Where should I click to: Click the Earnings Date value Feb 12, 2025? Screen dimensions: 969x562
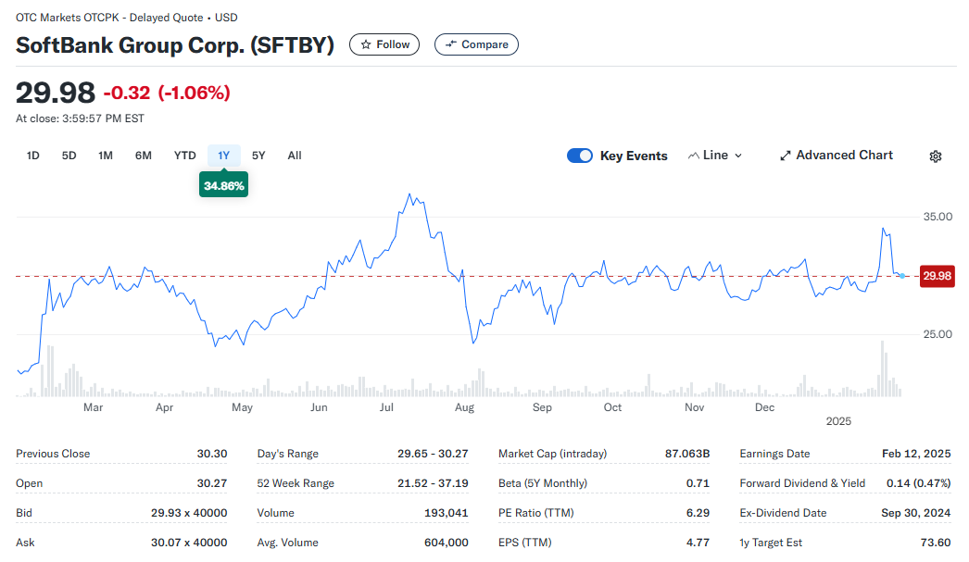[916, 454]
